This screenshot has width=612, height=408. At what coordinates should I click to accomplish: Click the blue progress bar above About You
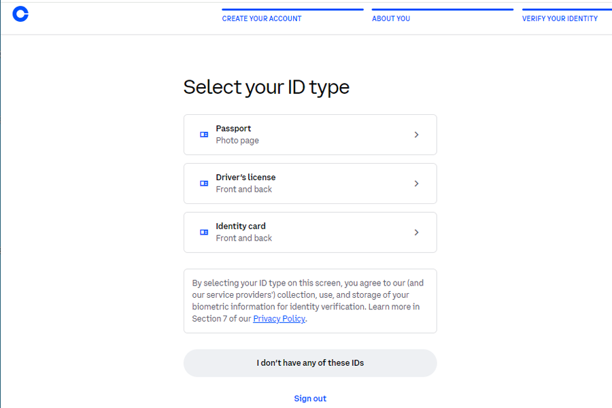coord(443,10)
